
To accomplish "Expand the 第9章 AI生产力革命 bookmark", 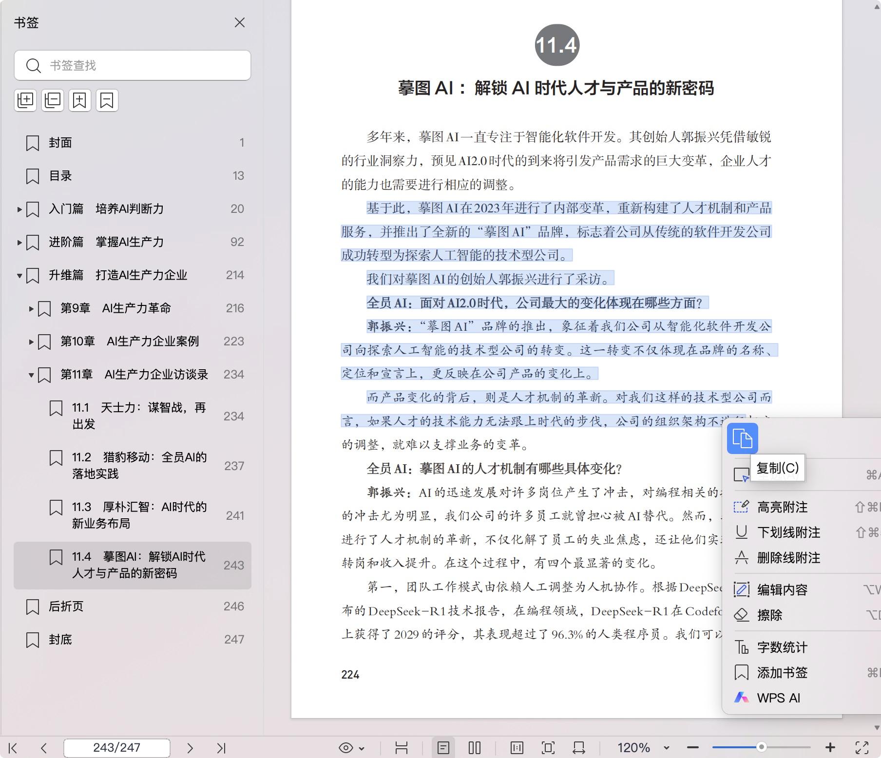I will coord(31,309).
